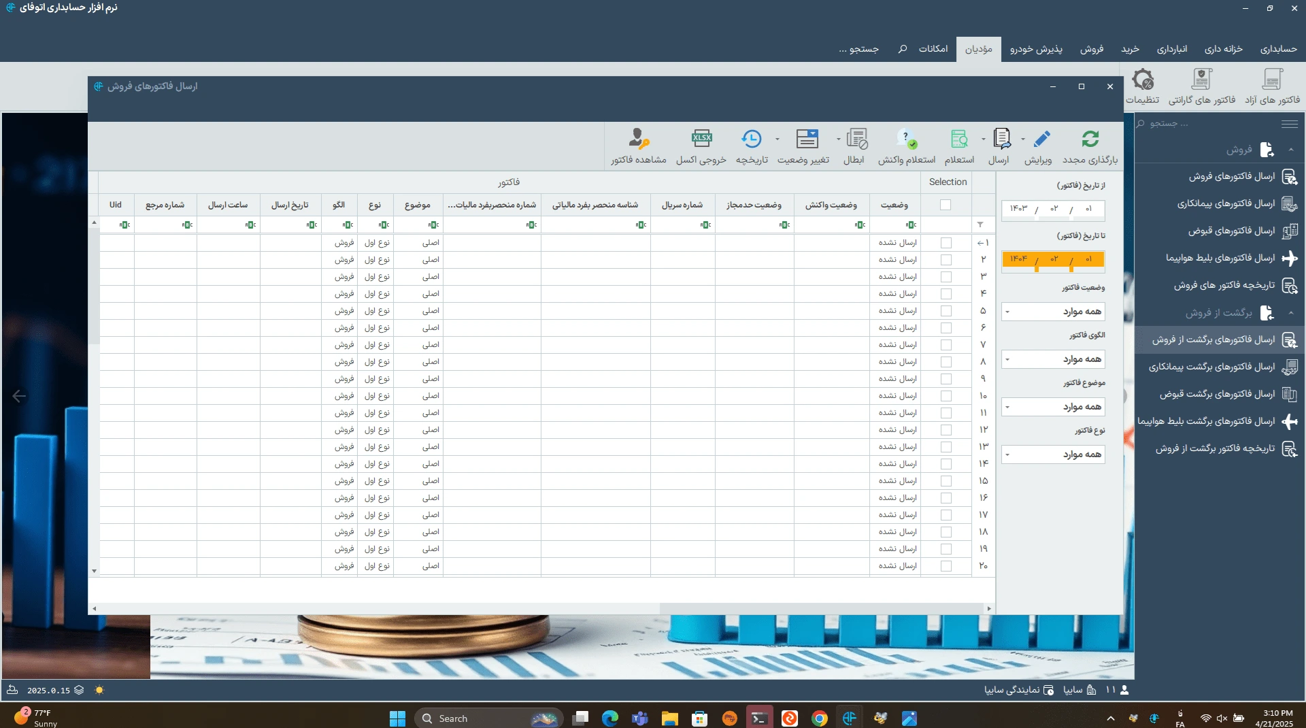Open the وضعیت فاکتور dropdown
The width and height of the screenshot is (1306, 728).
click(x=1053, y=312)
